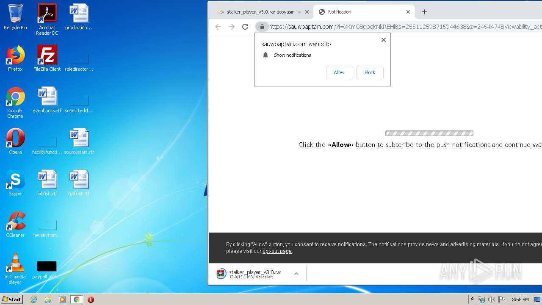Screen dimensions: 542x305
Task: Launch Acrobat Reader DC from desktop
Action: 47,19
